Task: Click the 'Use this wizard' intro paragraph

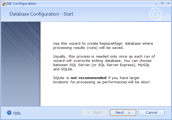Action: (x=103, y=45)
